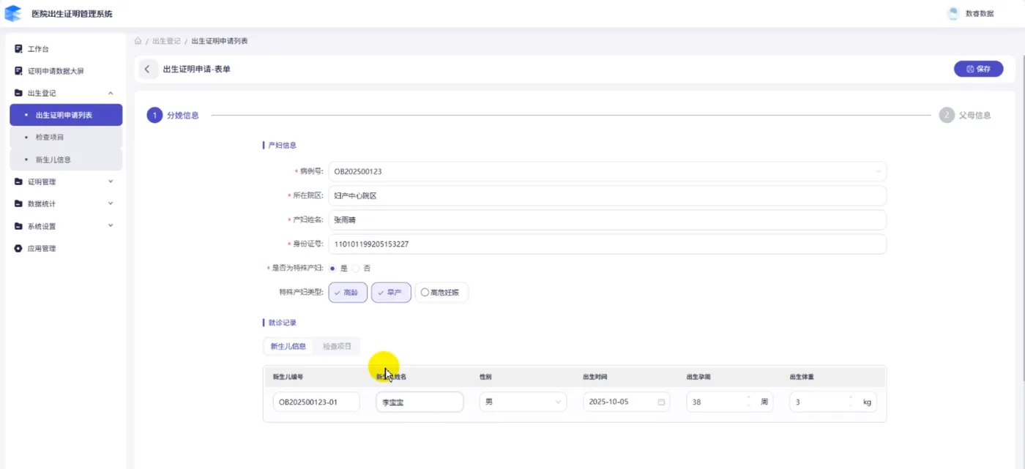Click 出生登记 breadcrumb link

point(166,41)
